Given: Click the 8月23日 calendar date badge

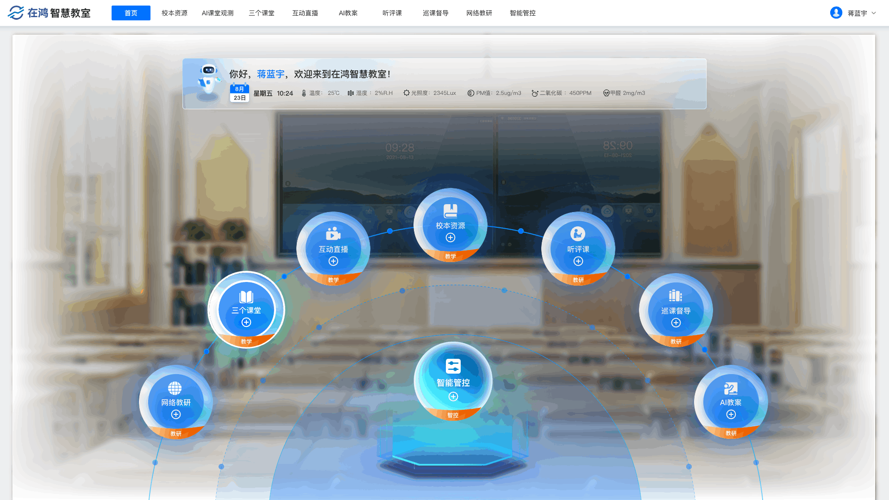Looking at the screenshot, I should tap(239, 93).
